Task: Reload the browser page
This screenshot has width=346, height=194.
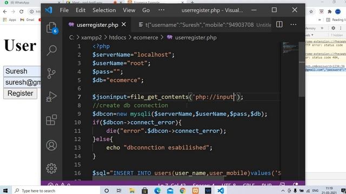Action: pos(22,11)
